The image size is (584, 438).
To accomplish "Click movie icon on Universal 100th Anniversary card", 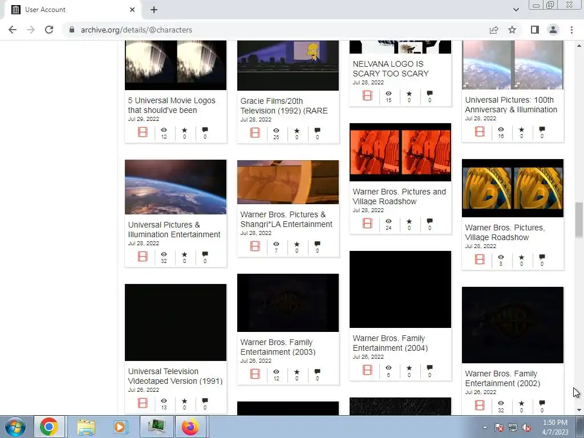I will (480, 132).
